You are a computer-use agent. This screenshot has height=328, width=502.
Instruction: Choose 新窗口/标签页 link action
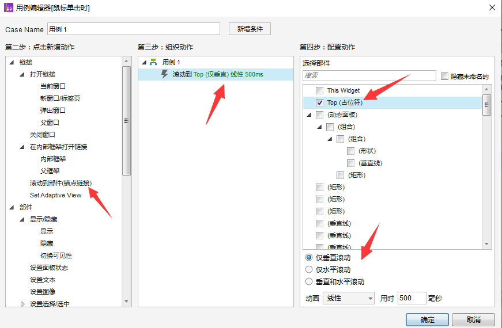[x=60, y=98]
